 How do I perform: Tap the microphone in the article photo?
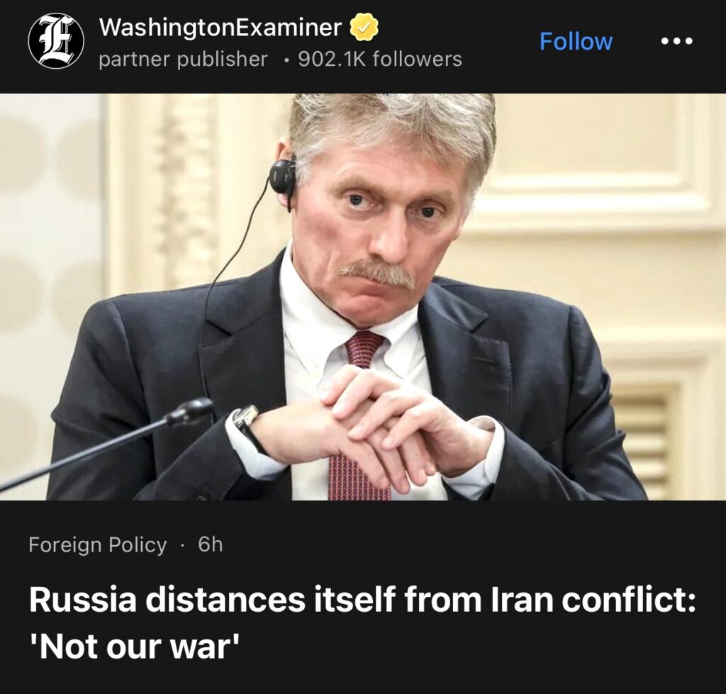106,443
